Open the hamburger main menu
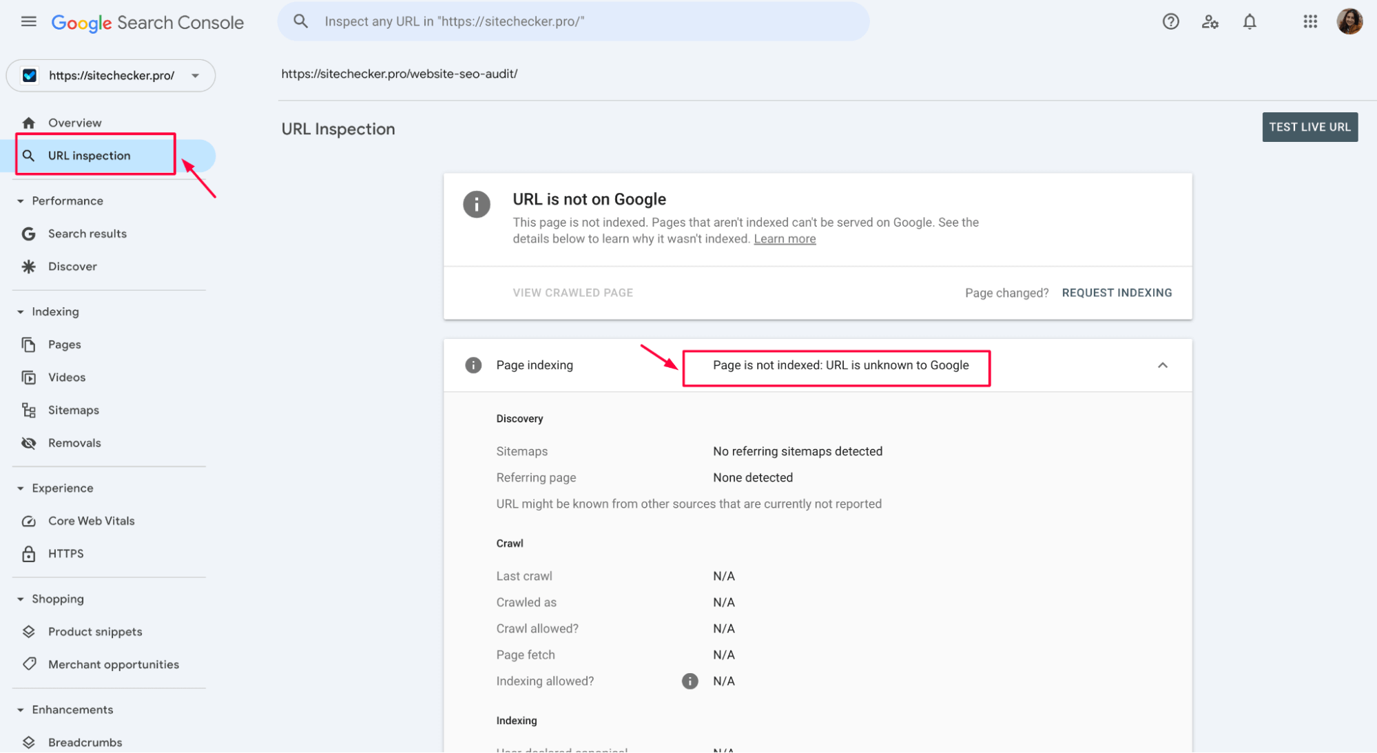The image size is (1377, 753). click(x=28, y=21)
